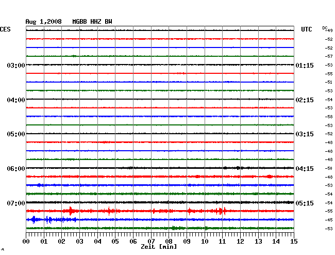The width and height of the screenshot is (335, 255).
Task: Click the black trace starting at 03:00
Action: click(160, 65)
